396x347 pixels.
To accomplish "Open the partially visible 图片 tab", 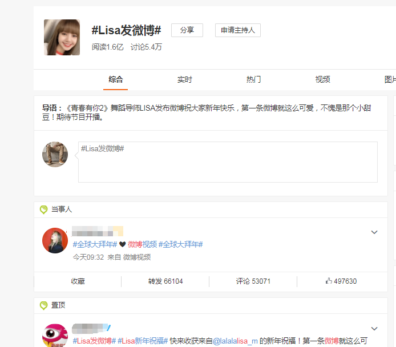I will pyautogui.click(x=390, y=79).
